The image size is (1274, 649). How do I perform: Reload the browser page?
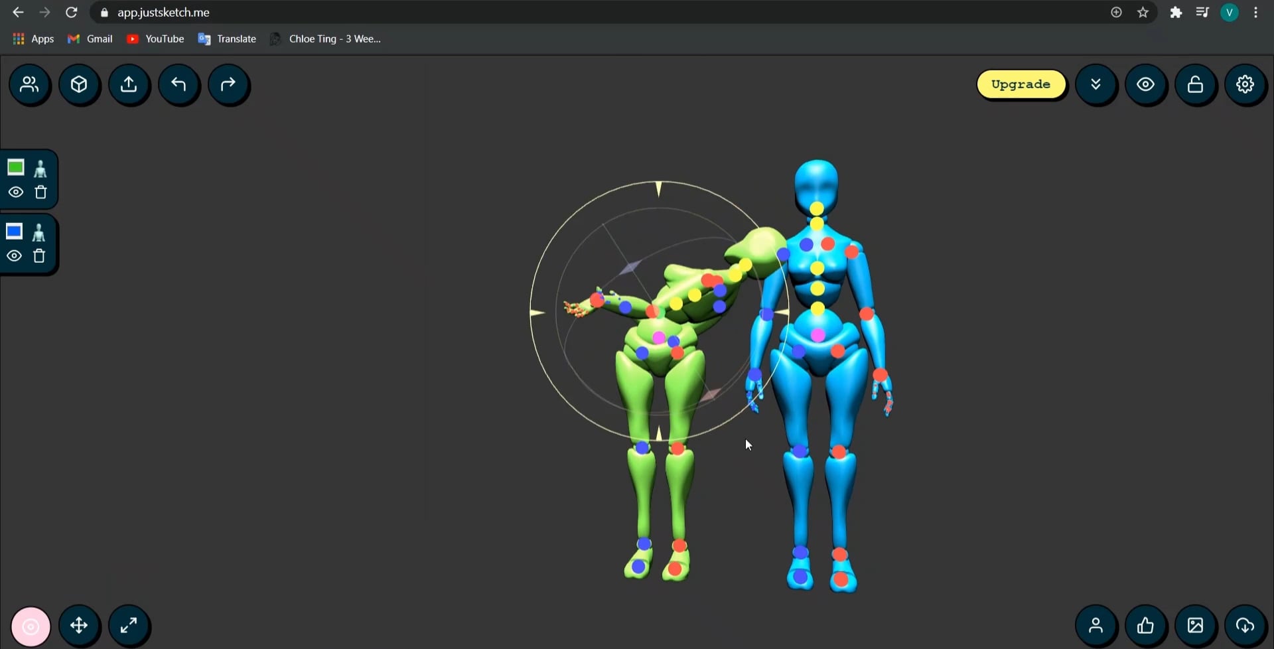click(x=72, y=12)
